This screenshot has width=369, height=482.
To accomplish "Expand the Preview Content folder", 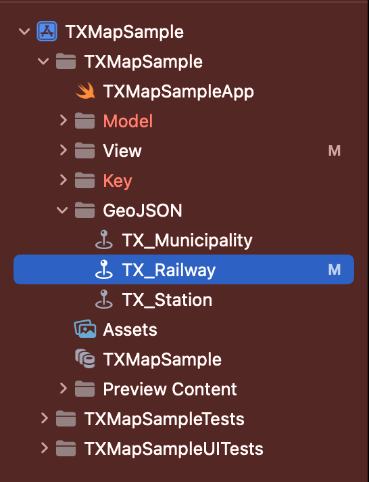I will click(64, 389).
